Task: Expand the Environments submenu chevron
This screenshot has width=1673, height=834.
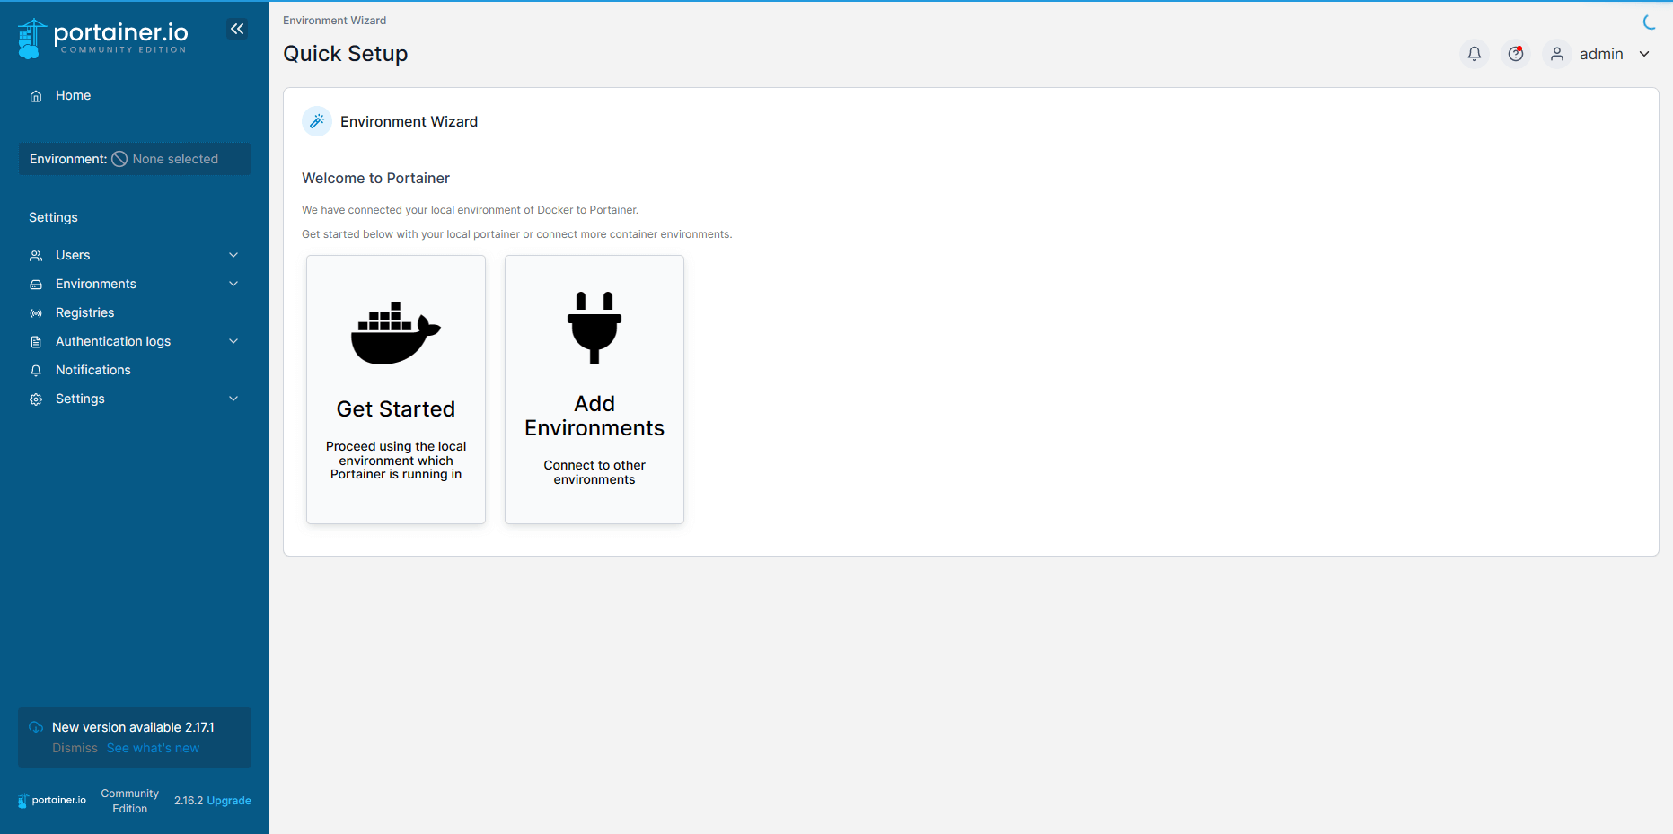Action: click(233, 284)
